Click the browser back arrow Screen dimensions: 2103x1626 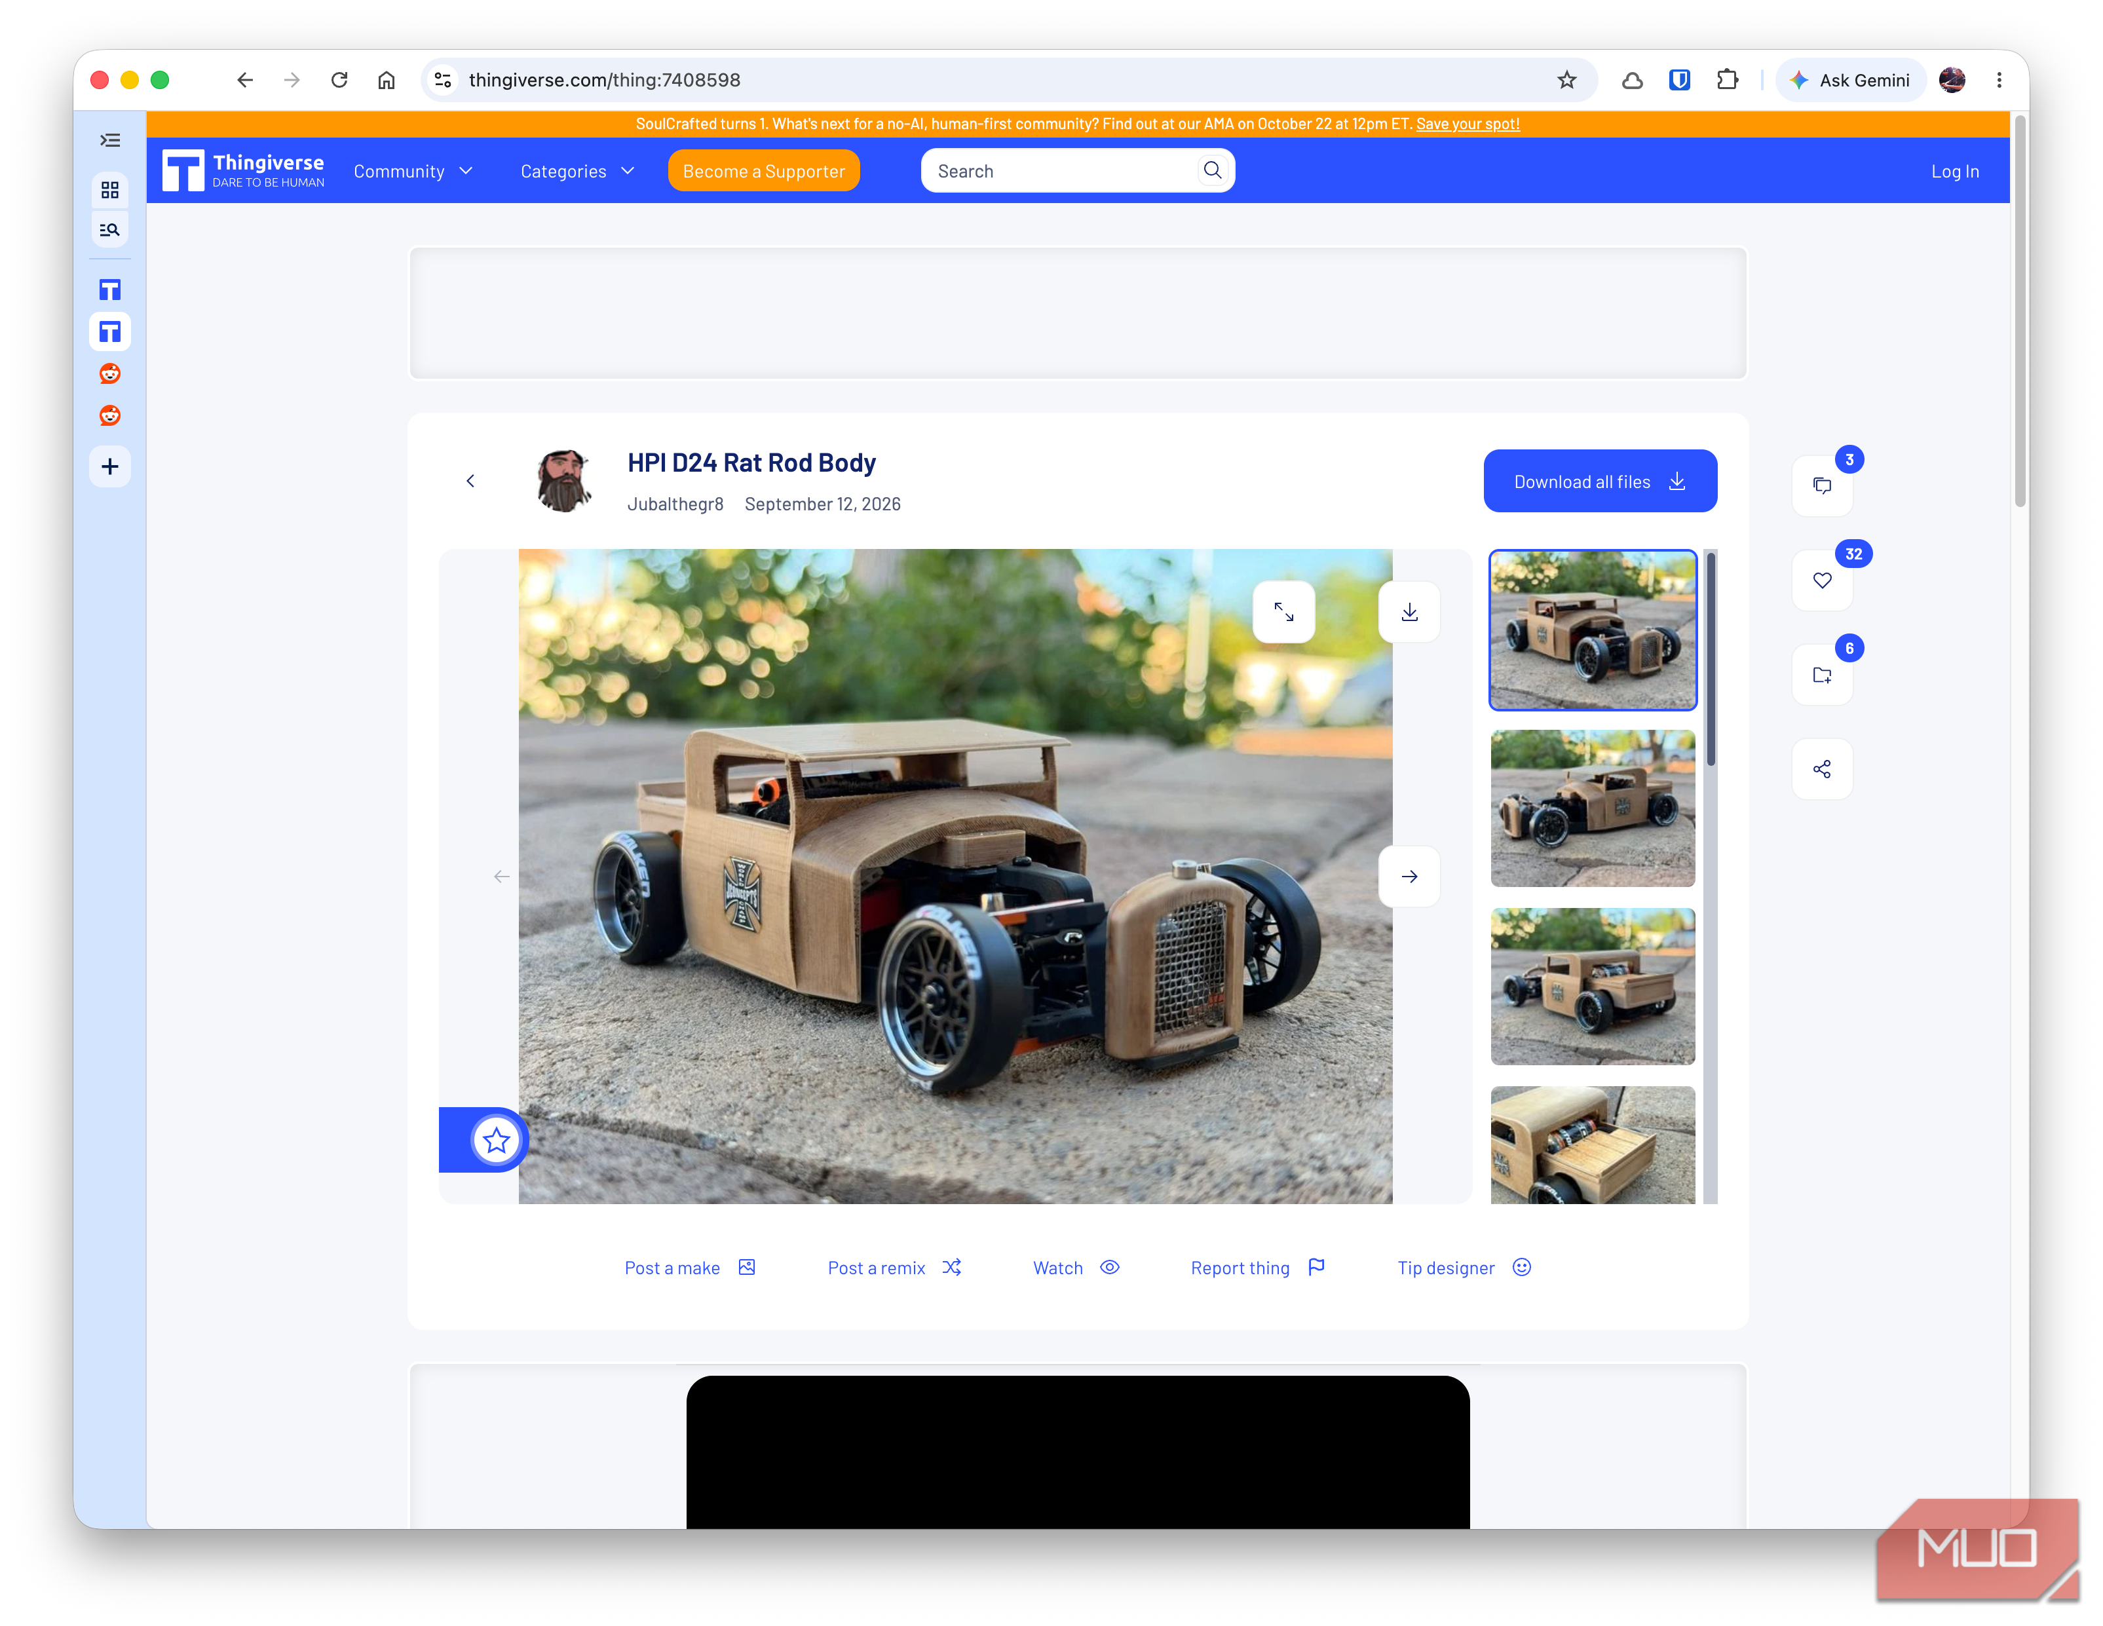(244, 80)
